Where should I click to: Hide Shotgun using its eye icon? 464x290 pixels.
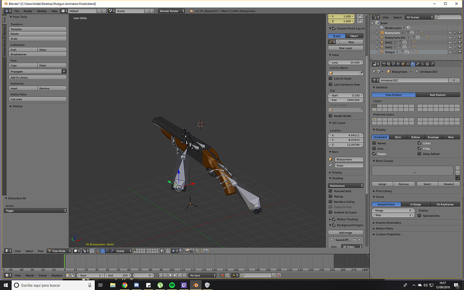point(450,52)
